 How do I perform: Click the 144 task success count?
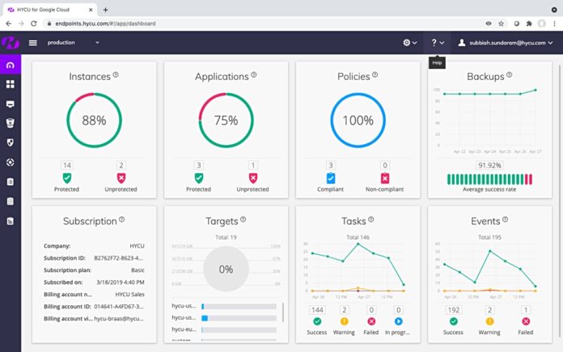click(x=317, y=310)
